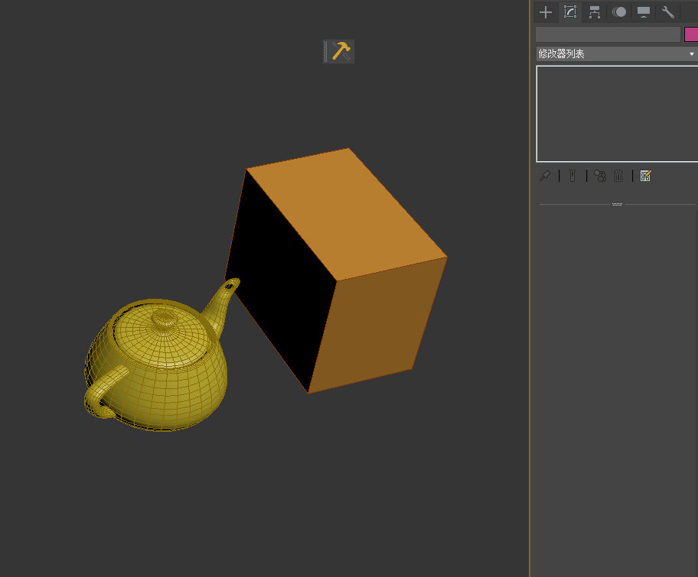Screen dimensions: 698x577
Task: Click the floating hammer toolbar icon
Action: pos(341,51)
